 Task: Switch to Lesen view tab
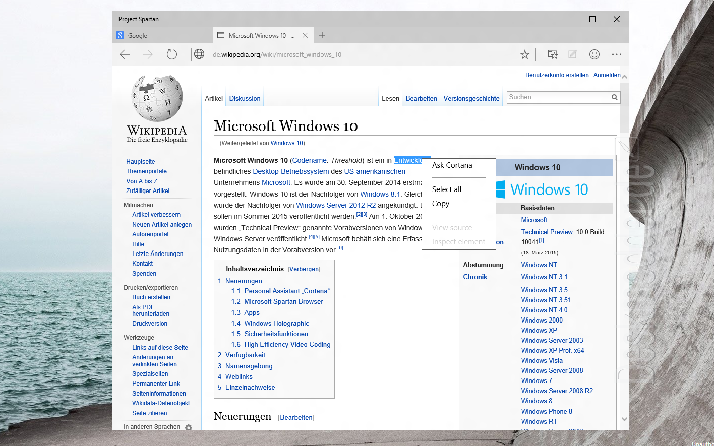coord(390,98)
